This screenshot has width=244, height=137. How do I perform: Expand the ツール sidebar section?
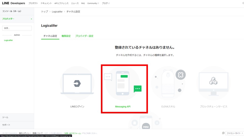[17, 117]
